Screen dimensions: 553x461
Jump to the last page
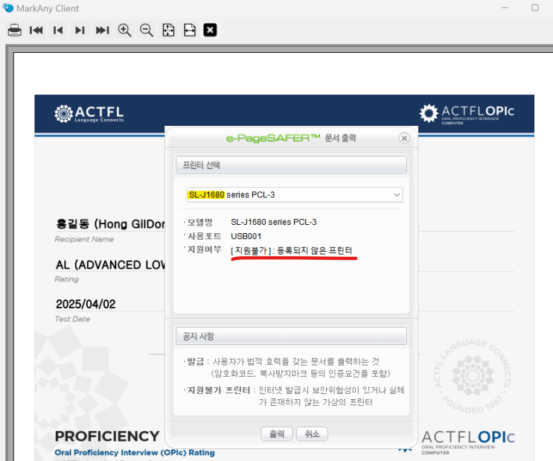click(x=102, y=30)
